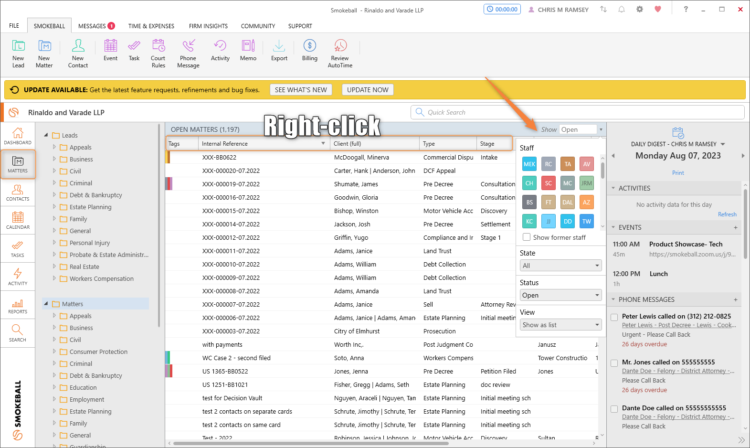Open the Activity ribbon tool

tap(220, 51)
